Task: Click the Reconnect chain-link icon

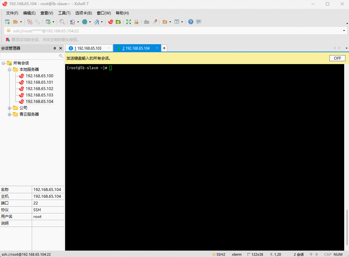Action: 38,22
